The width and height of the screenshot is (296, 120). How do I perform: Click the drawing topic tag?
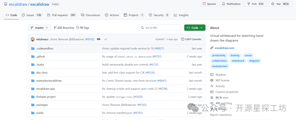tap(235, 55)
